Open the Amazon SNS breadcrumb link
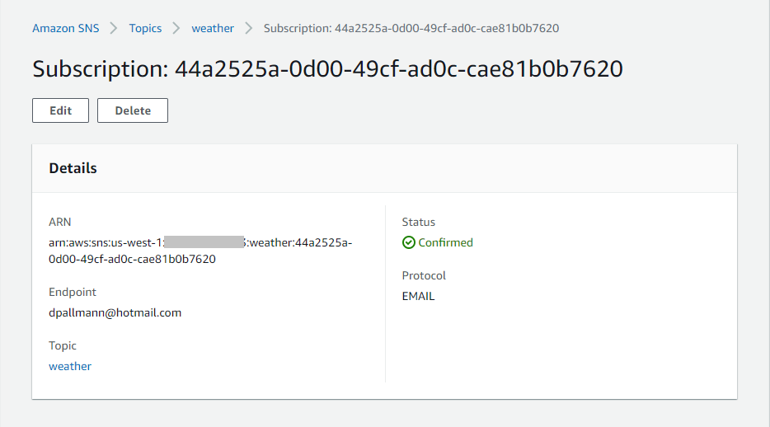This screenshot has height=427, width=770. 66,29
